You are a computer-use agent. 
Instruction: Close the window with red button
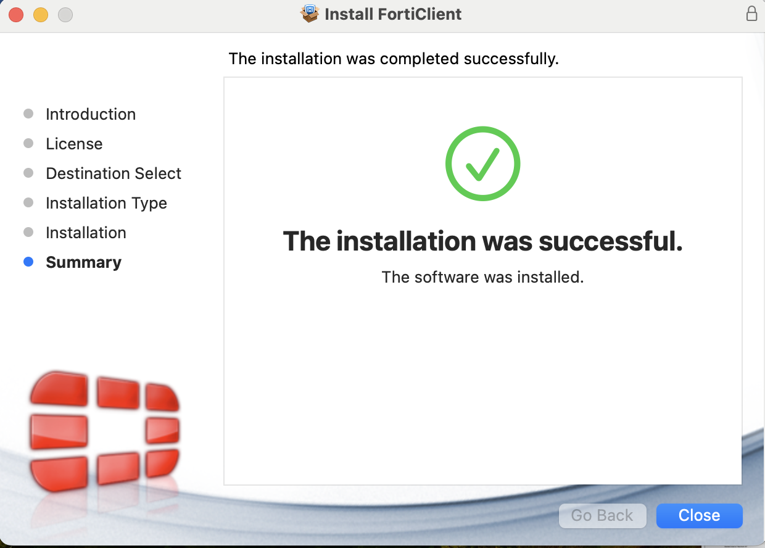coord(16,14)
